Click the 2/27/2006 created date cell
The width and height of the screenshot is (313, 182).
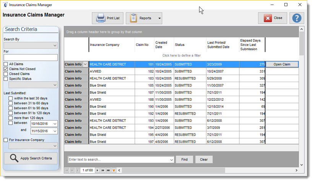pos(164,128)
